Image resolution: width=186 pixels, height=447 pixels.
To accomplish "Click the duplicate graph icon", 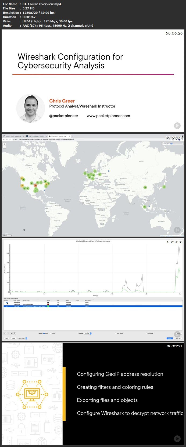I will click(x=11, y=333).
